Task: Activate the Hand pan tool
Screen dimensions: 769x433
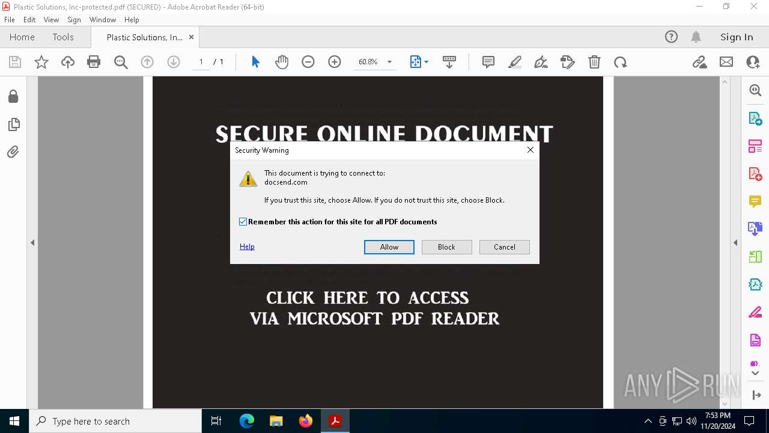Action: pyautogui.click(x=282, y=62)
